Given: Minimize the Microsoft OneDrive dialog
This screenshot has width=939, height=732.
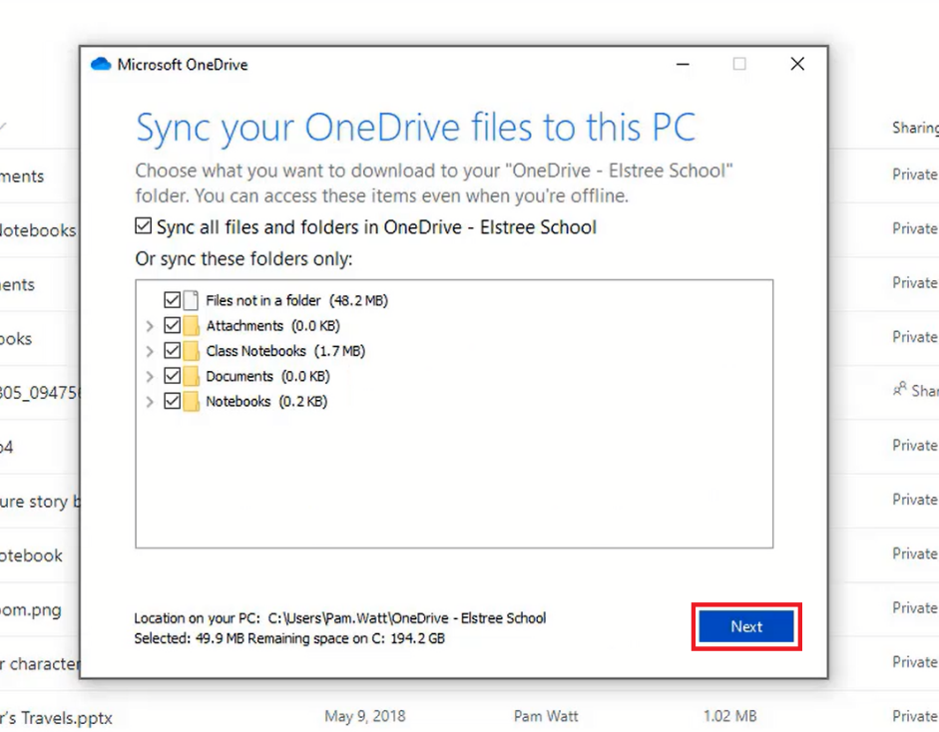Looking at the screenshot, I should (x=683, y=64).
